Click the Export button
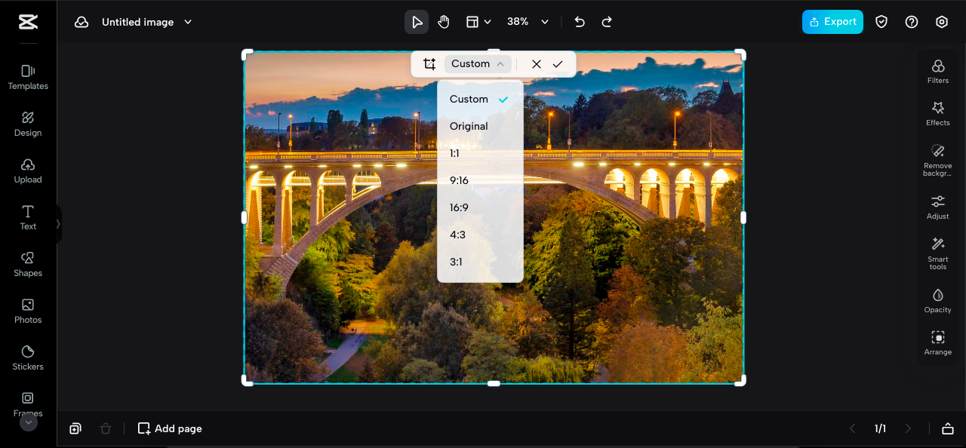 click(x=832, y=22)
